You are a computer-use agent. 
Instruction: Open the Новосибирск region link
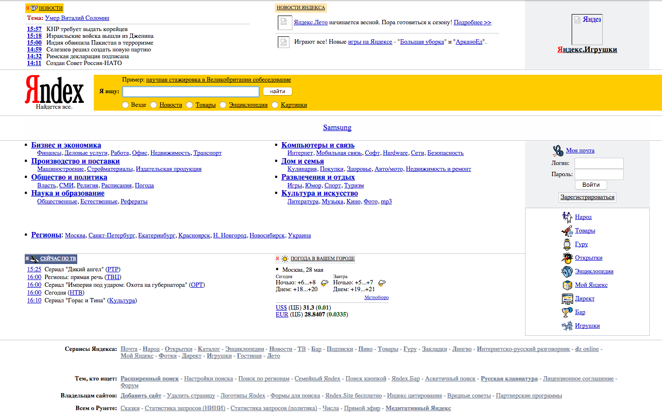point(267,235)
